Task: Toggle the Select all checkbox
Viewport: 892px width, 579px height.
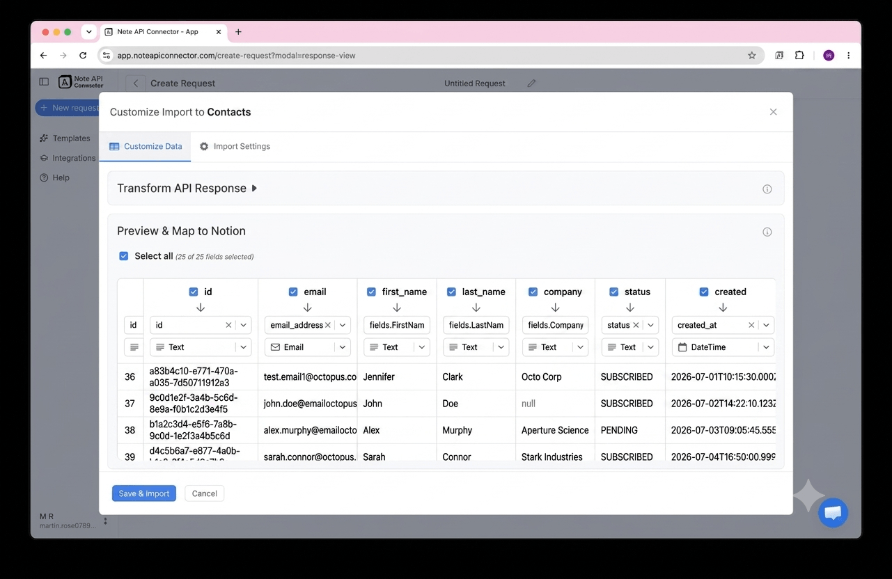Action: click(x=124, y=256)
